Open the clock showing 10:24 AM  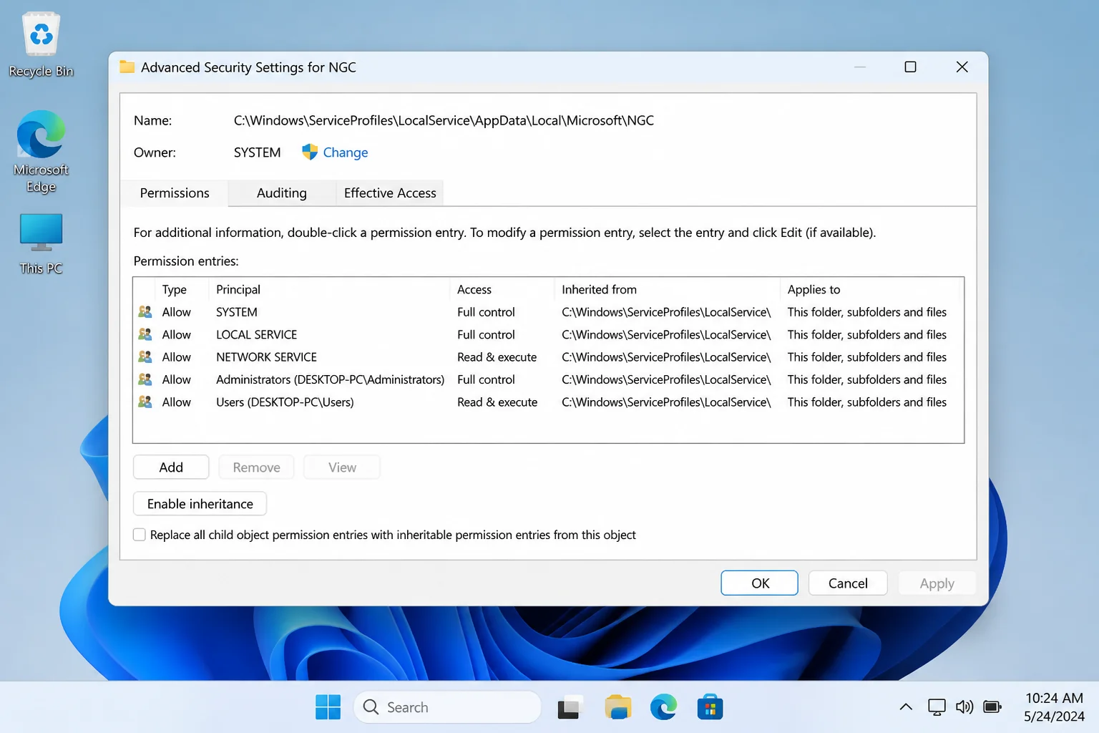[x=1054, y=707]
